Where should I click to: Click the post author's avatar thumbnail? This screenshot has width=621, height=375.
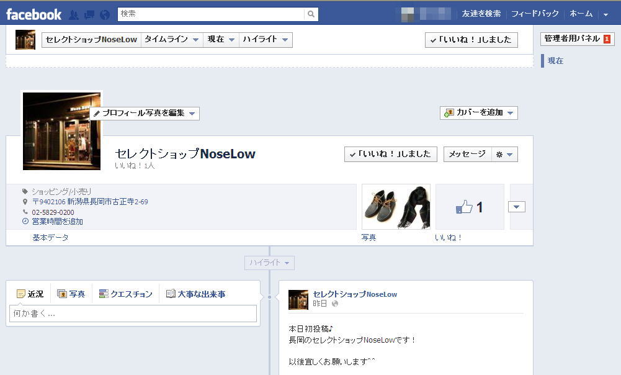[298, 300]
